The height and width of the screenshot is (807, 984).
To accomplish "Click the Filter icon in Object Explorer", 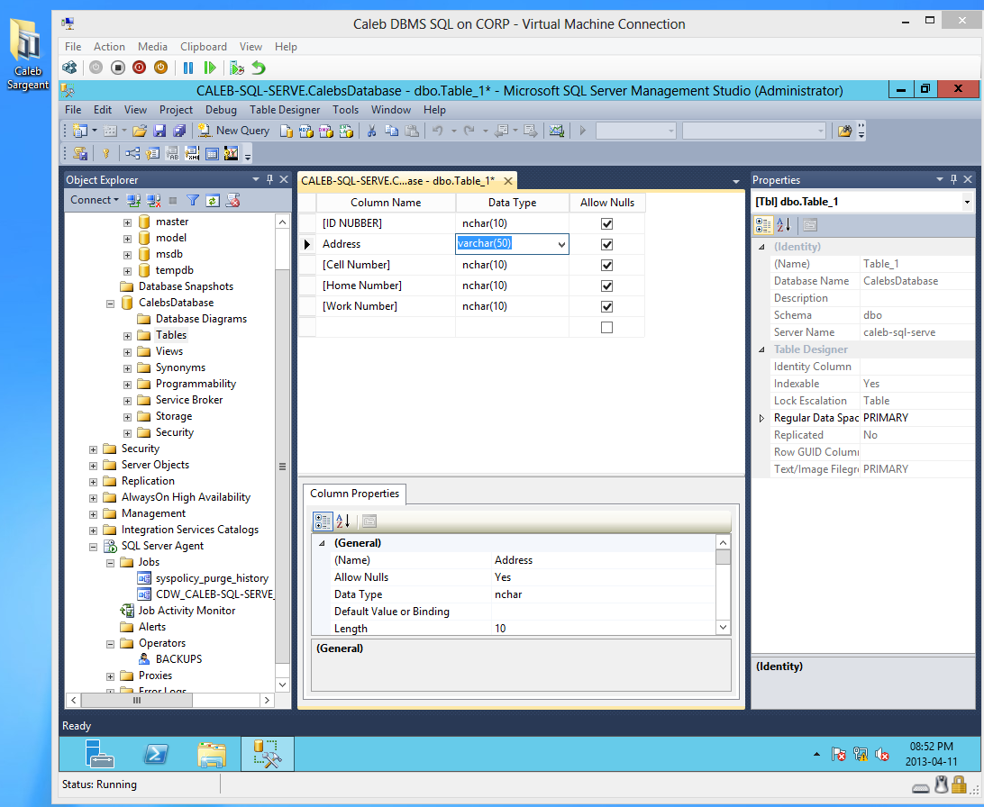I will tap(193, 200).
